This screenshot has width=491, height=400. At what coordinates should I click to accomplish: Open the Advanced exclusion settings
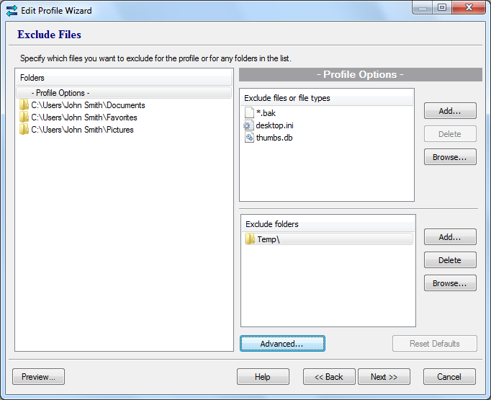click(282, 344)
